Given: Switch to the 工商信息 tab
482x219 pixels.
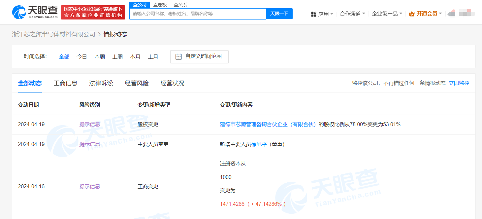Looking at the screenshot, I should tap(66, 83).
